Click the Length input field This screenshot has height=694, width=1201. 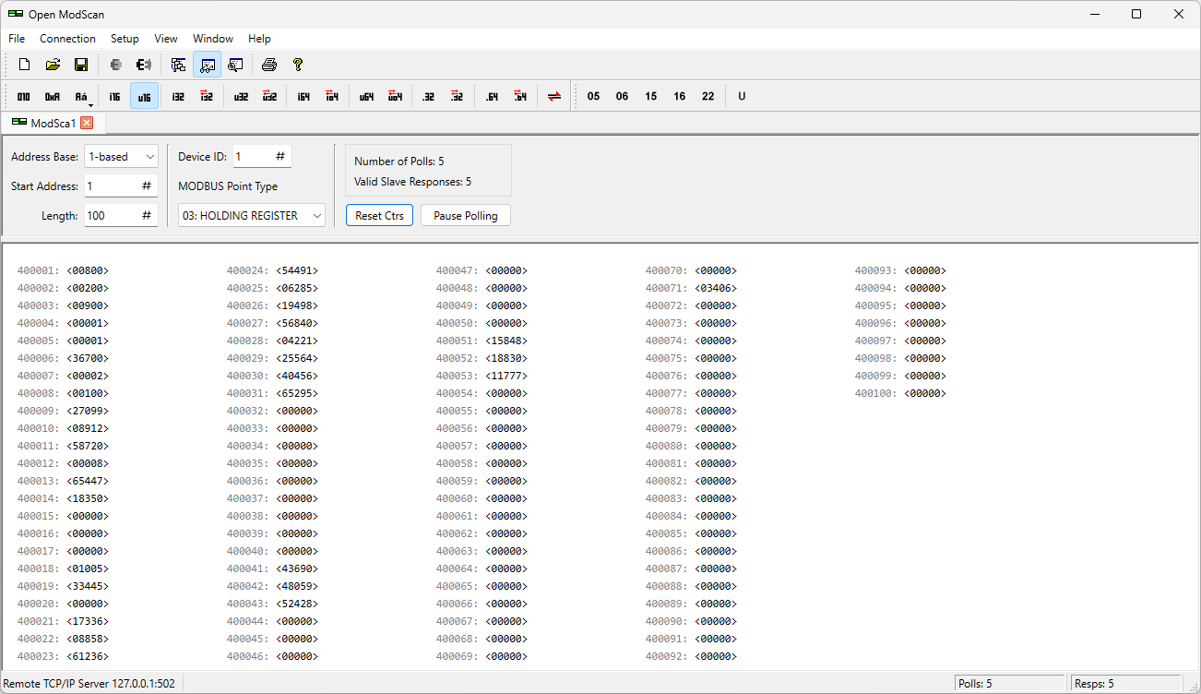(121, 215)
